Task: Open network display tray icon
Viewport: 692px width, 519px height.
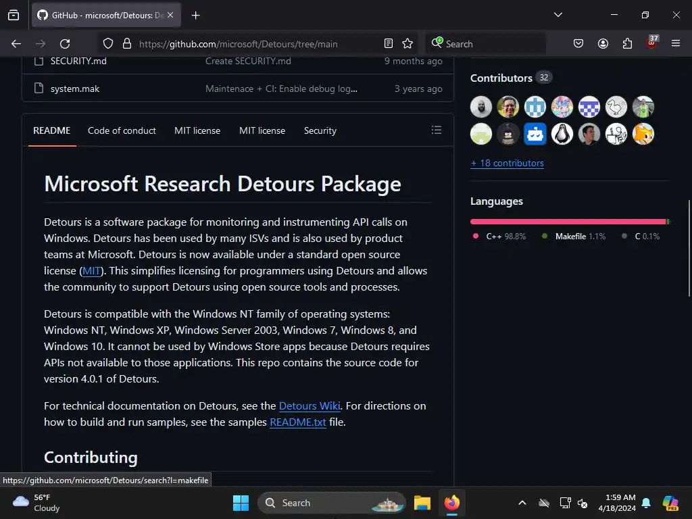Action: pos(565,503)
